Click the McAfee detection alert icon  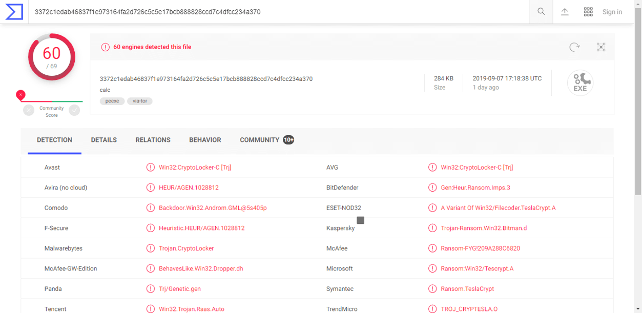point(432,248)
